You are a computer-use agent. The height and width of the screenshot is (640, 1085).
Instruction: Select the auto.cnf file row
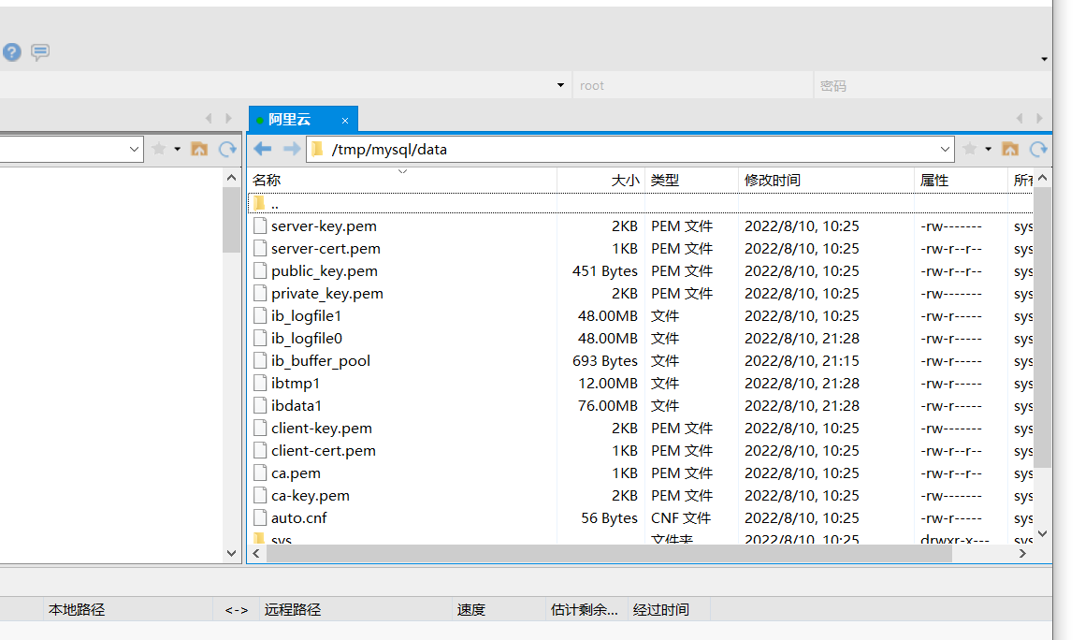(x=299, y=518)
